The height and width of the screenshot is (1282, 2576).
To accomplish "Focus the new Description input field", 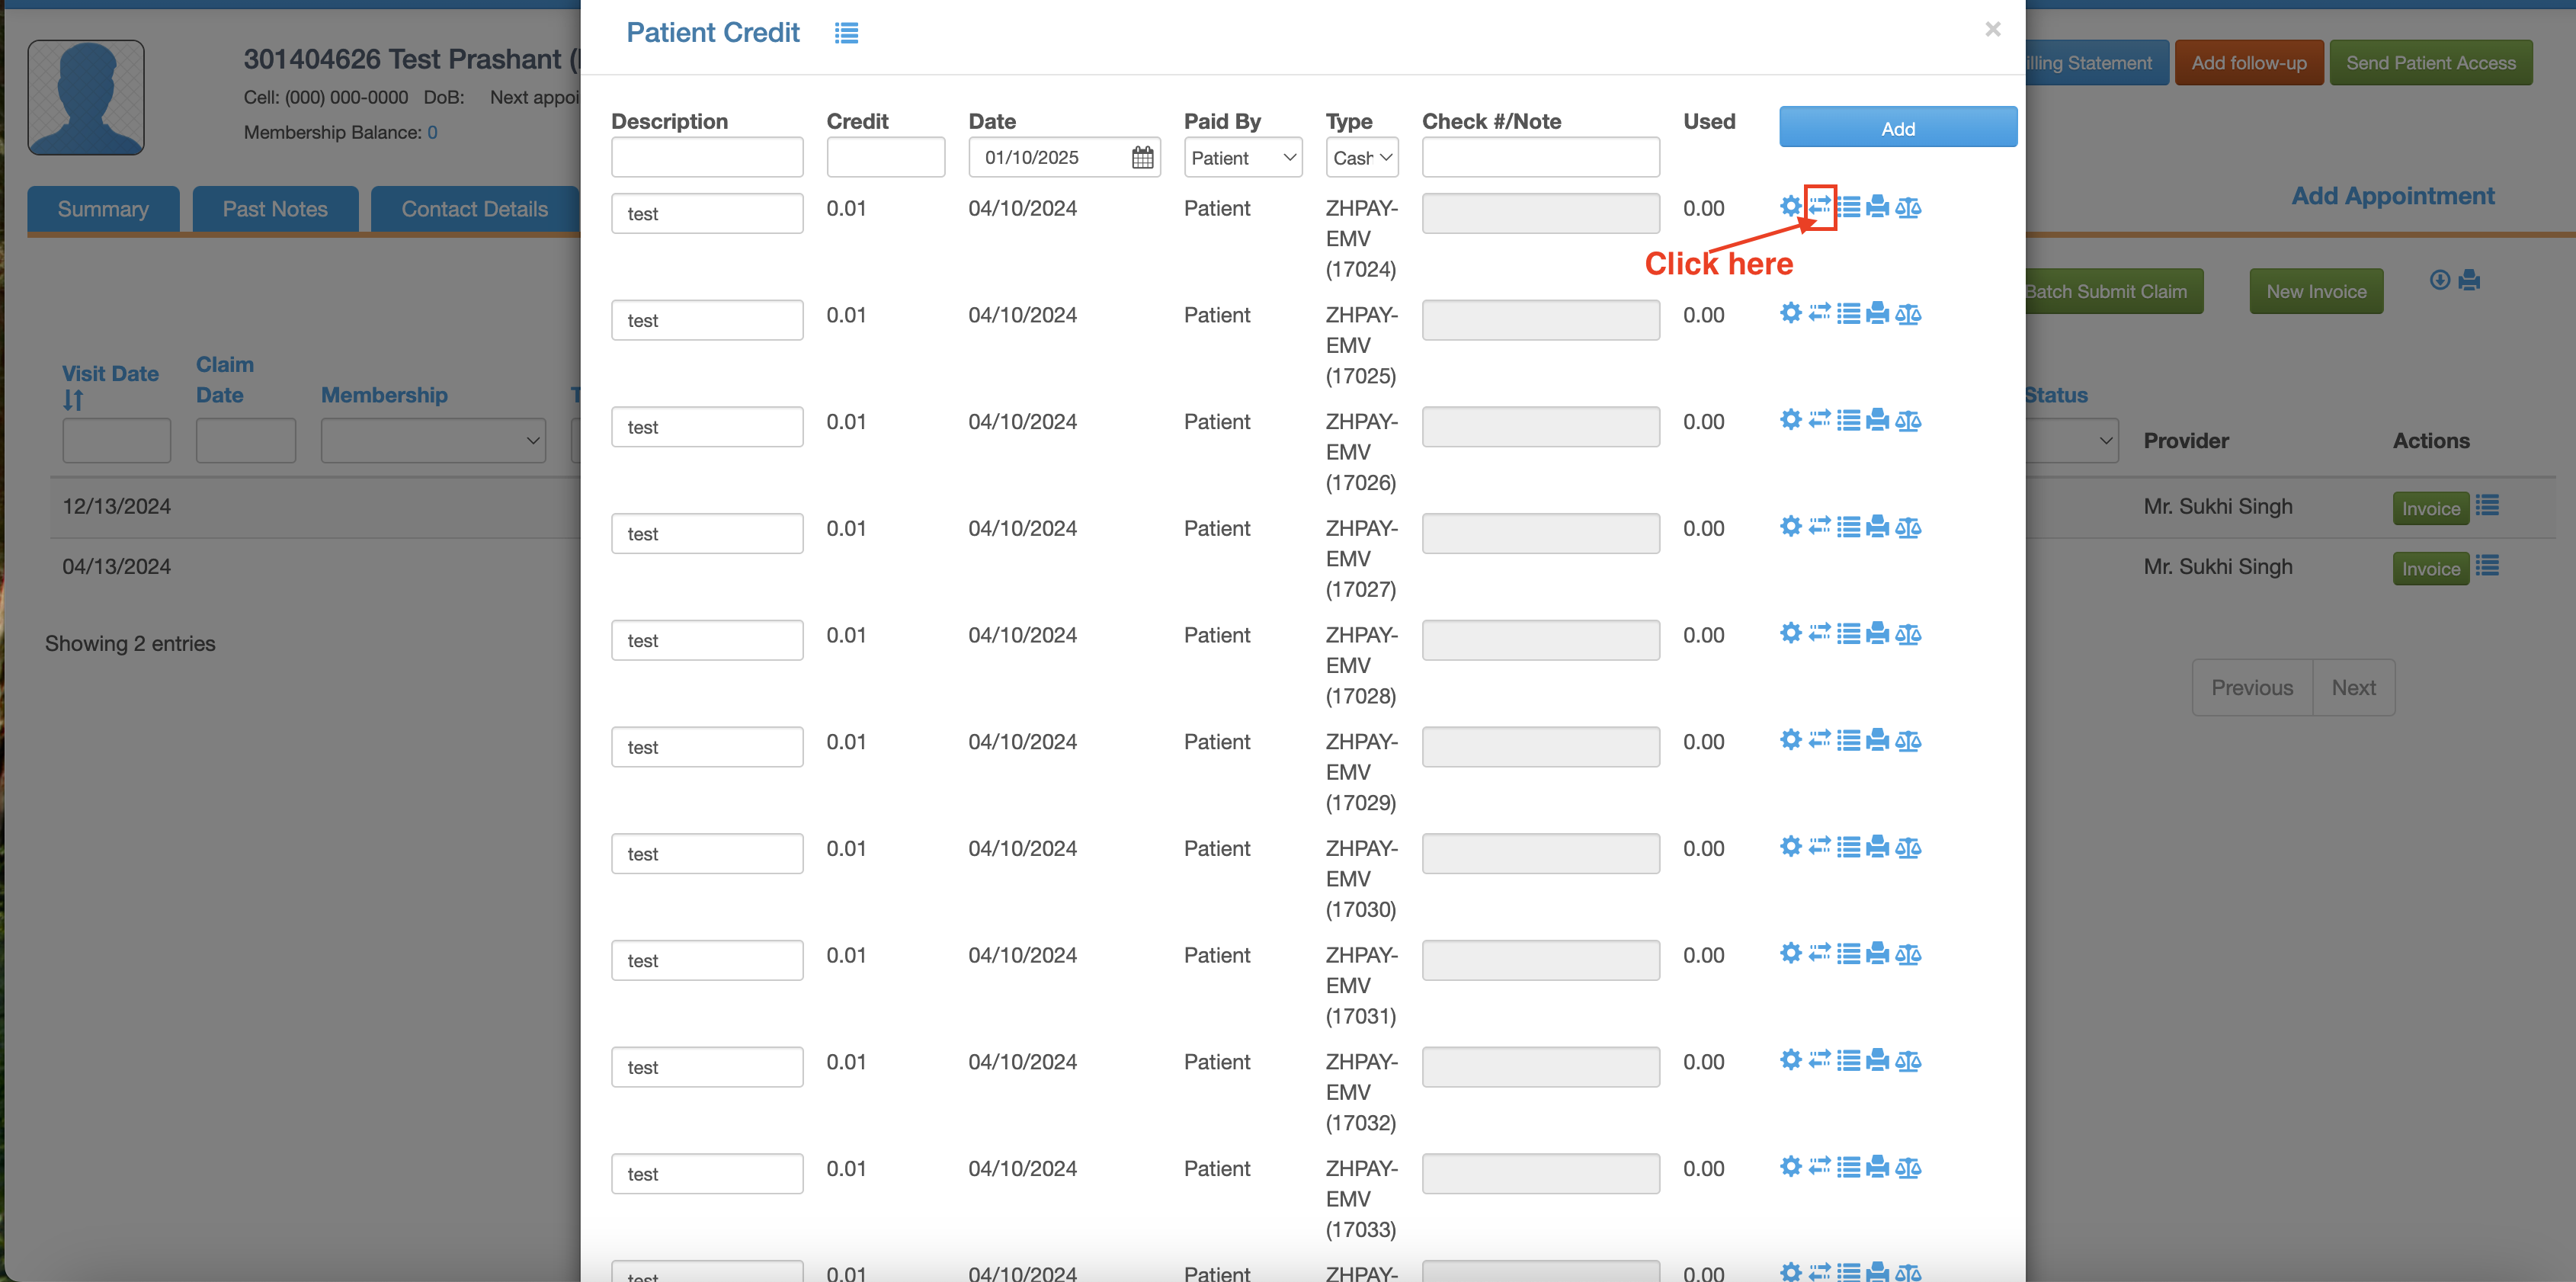I will [707, 157].
